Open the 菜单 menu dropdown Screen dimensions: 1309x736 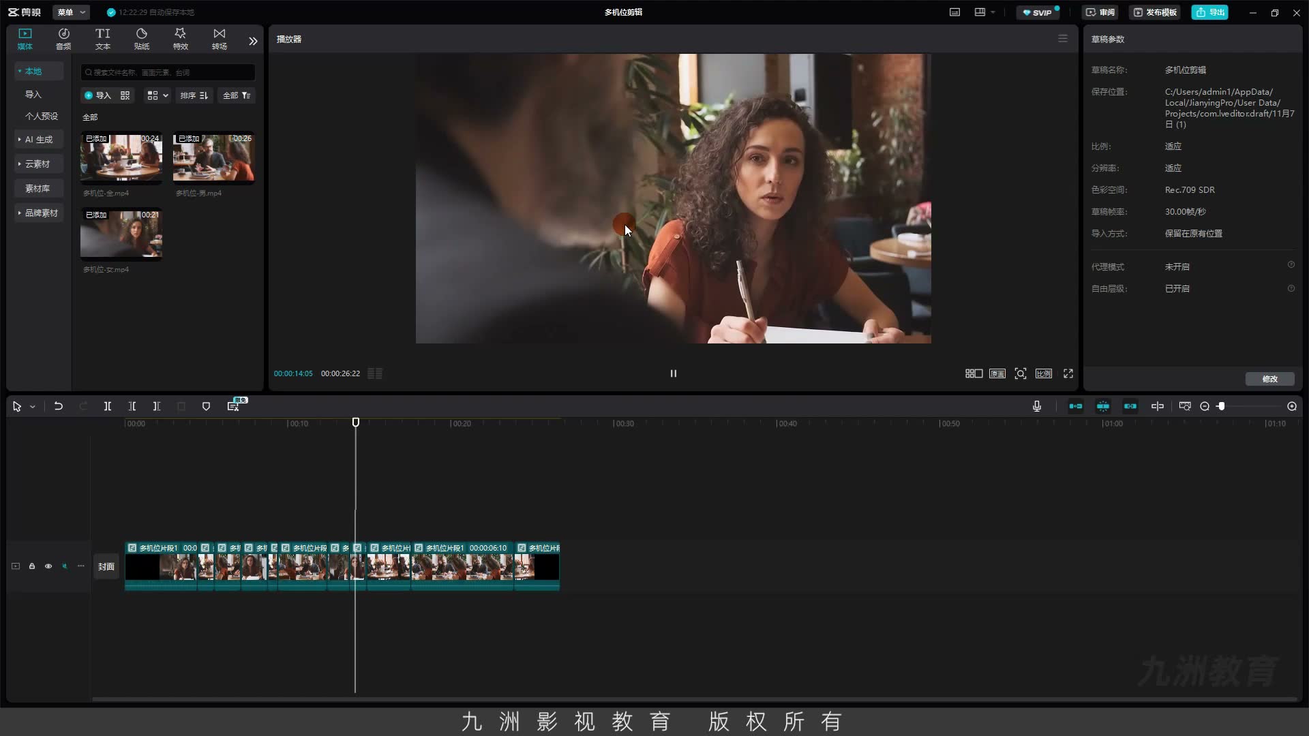coord(71,12)
